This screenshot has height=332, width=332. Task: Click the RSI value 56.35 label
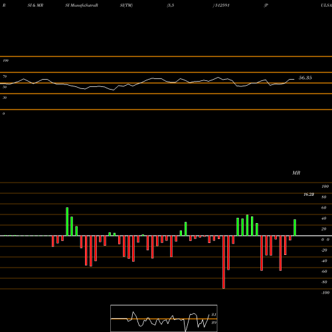pyautogui.click(x=305, y=78)
